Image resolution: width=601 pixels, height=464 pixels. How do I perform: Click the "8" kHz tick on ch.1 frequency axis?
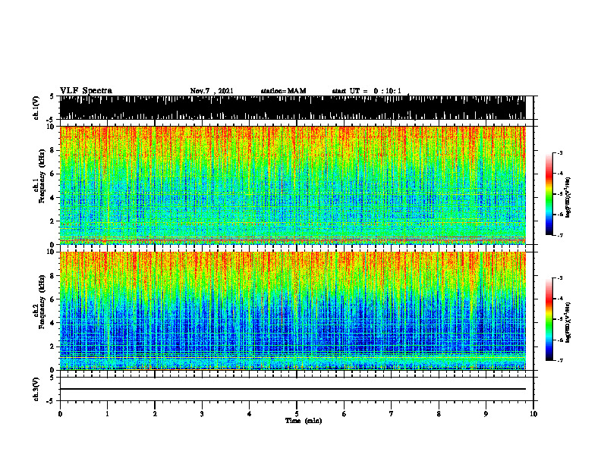pos(53,150)
